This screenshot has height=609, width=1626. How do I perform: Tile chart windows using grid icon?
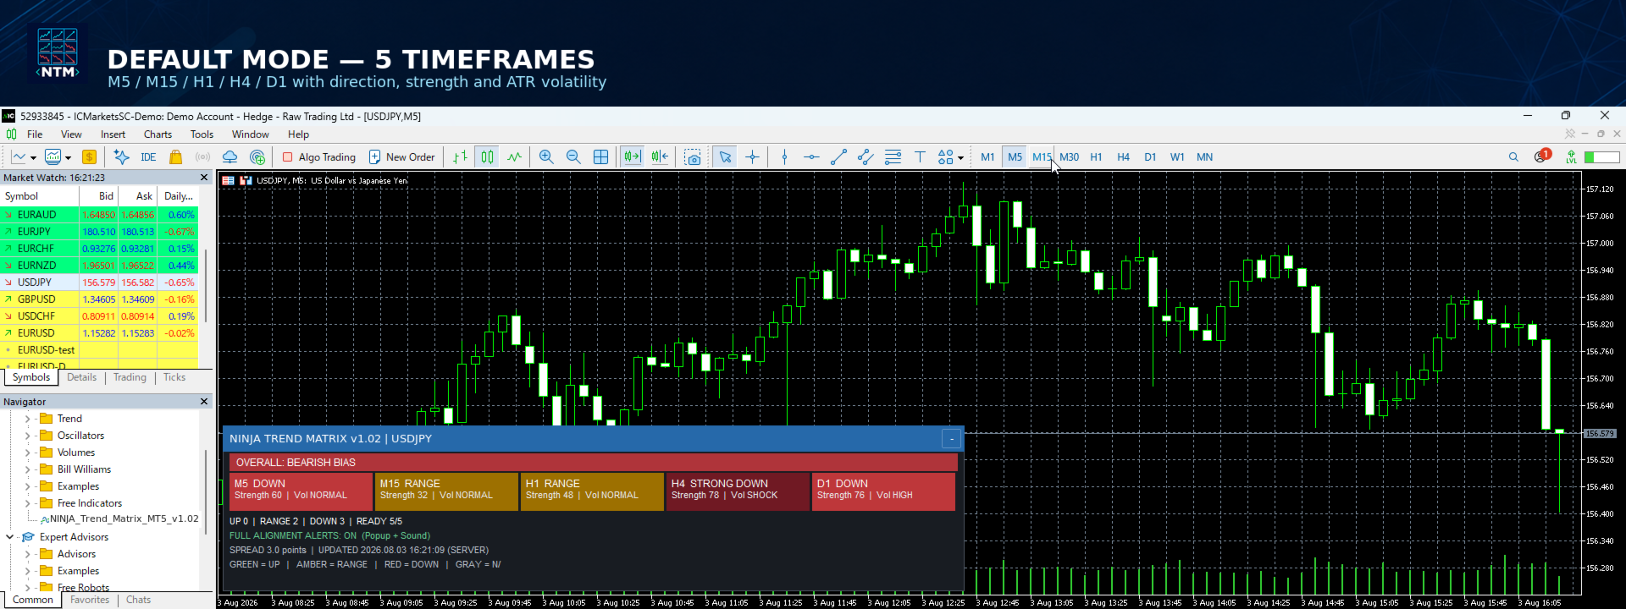click(x=600, y=156)
